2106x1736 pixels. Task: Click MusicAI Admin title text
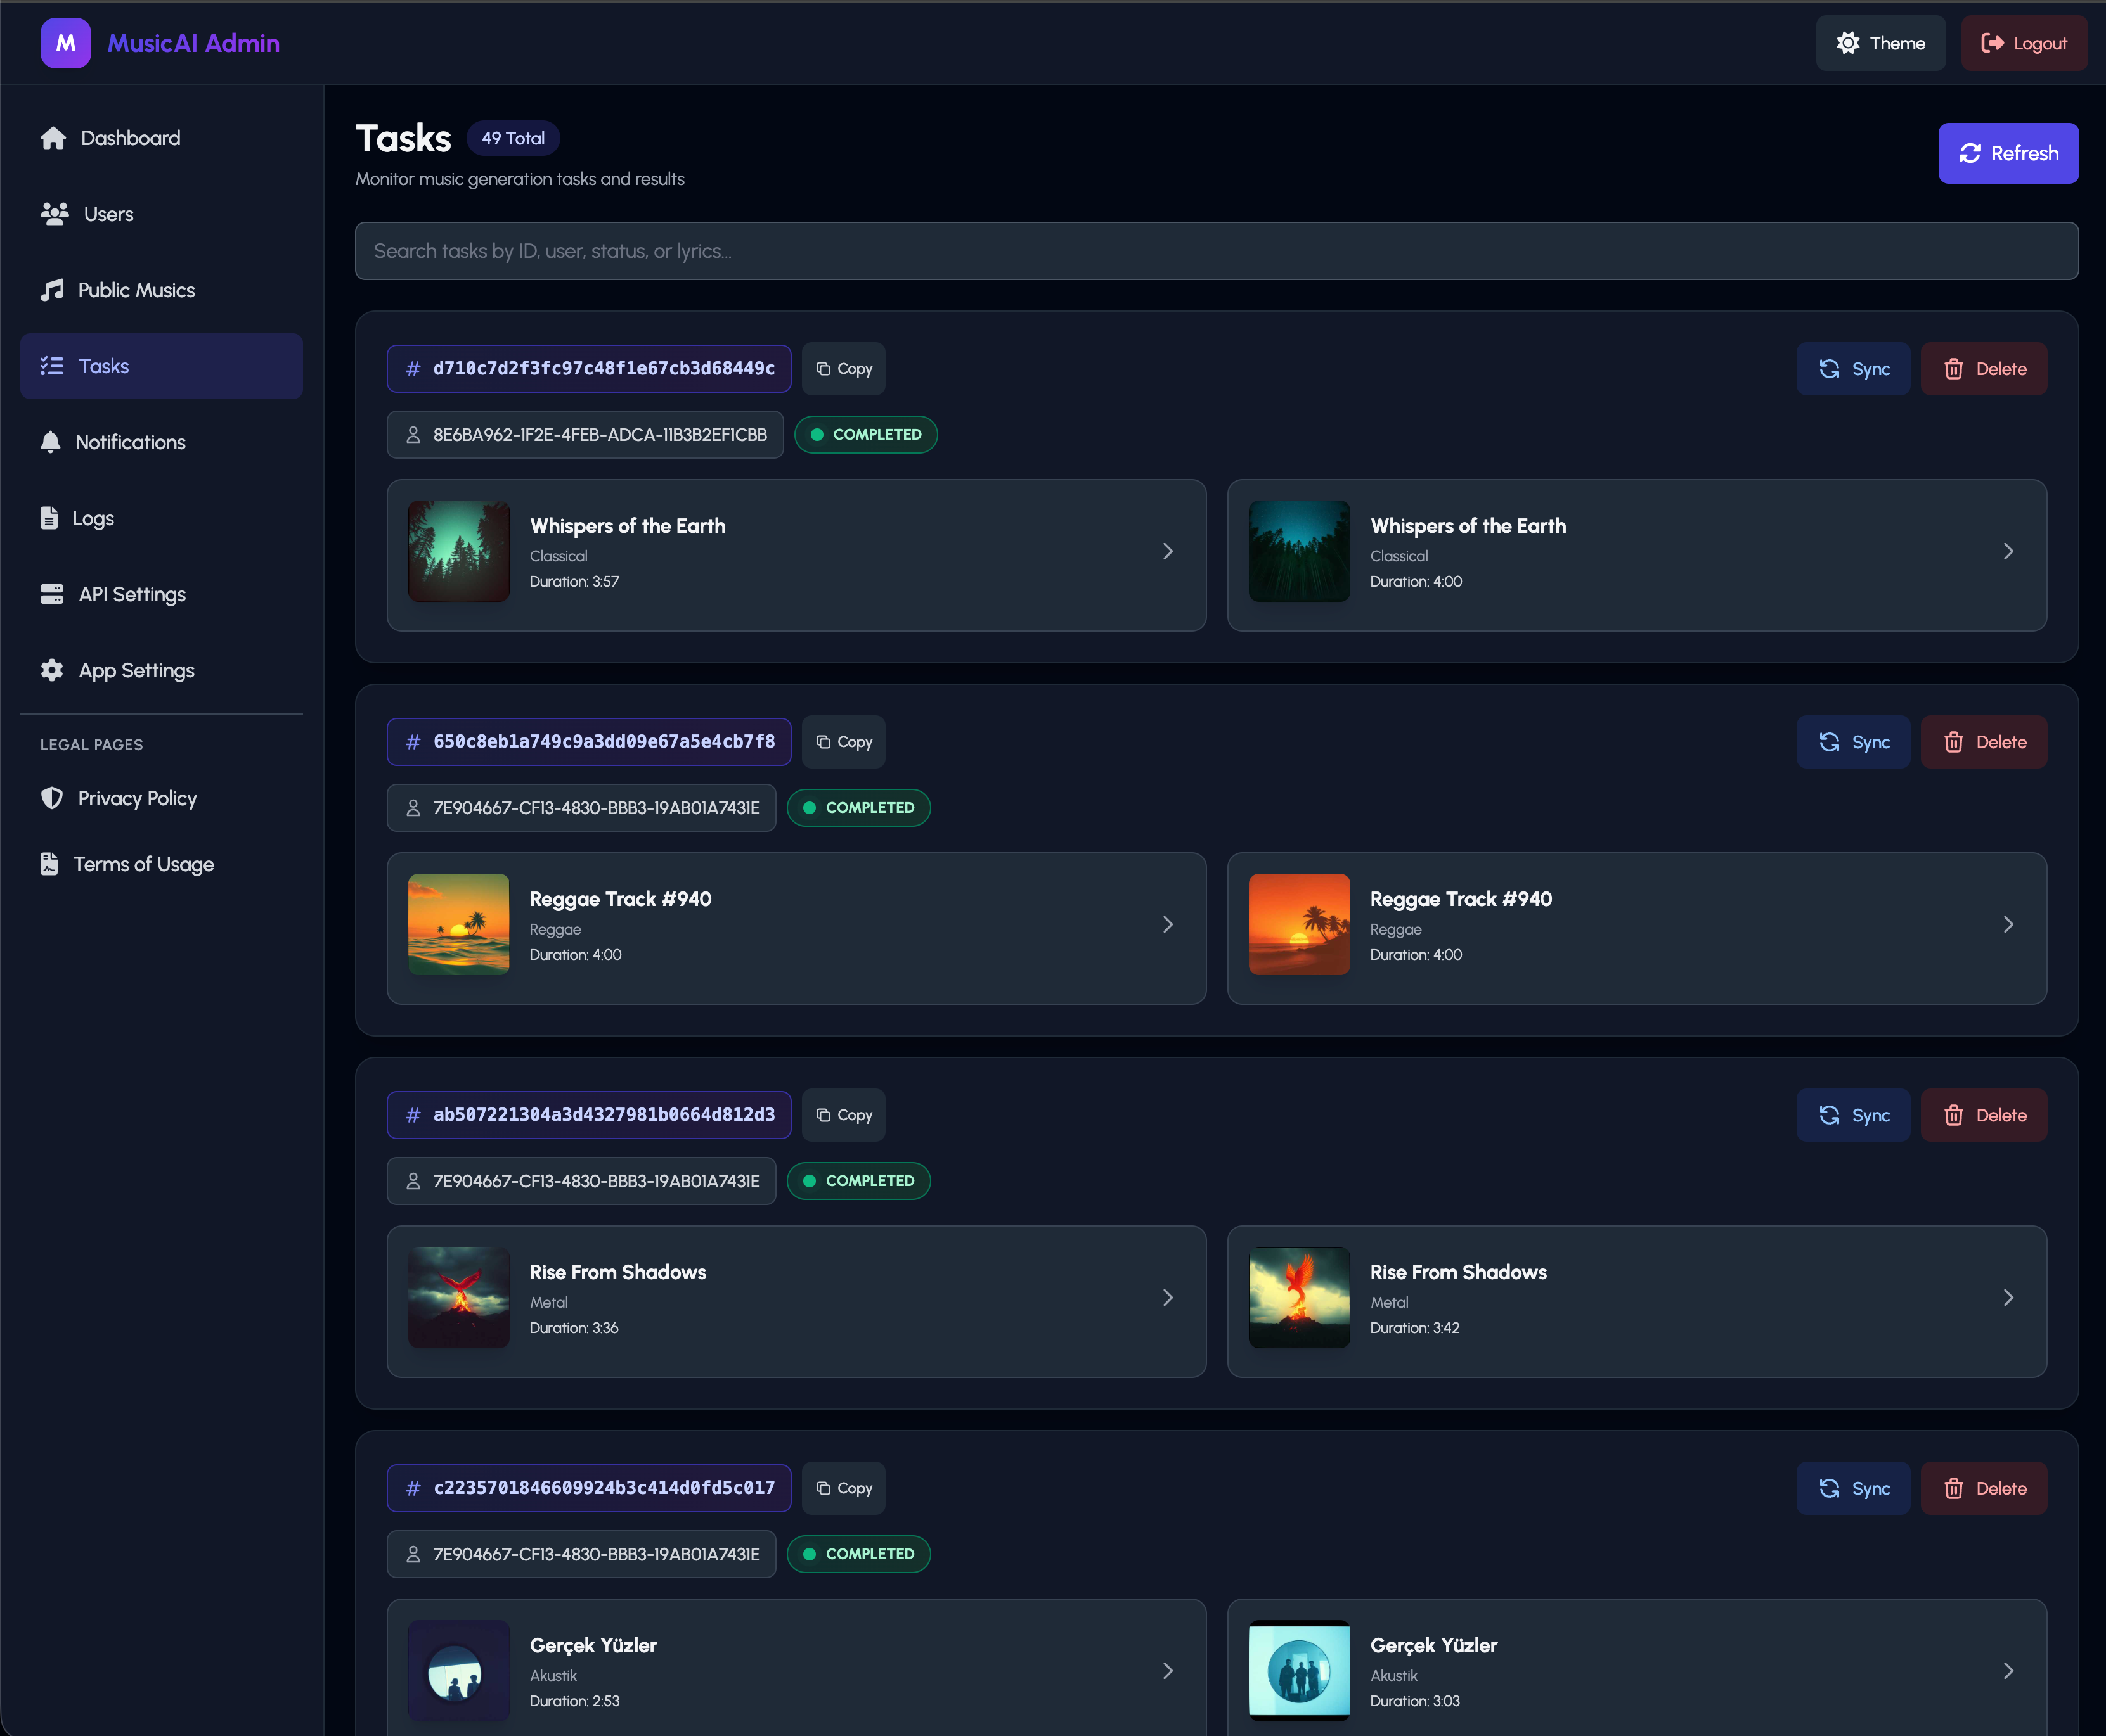click(193, 43)
